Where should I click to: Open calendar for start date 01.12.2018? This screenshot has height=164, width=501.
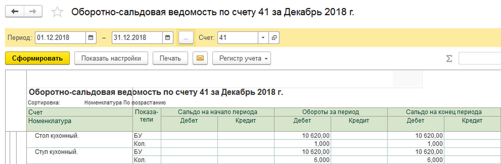click(x=91, y=37)
